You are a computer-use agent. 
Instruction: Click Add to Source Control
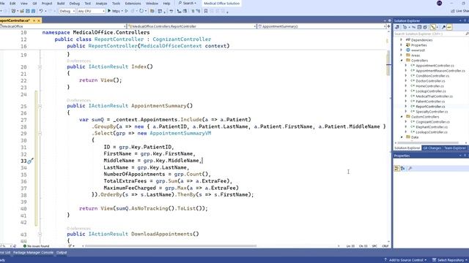point(405,260)
